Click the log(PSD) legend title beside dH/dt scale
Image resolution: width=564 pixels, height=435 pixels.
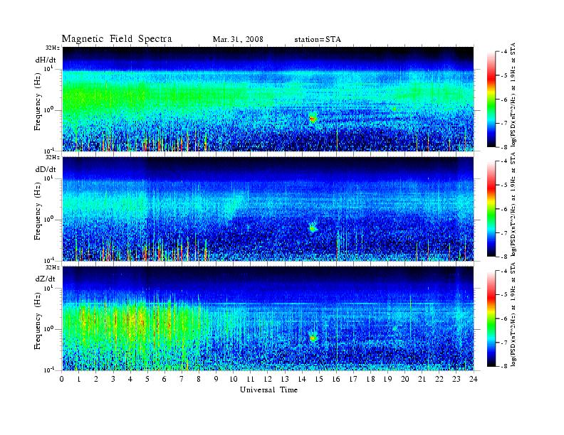coord(513,95)
